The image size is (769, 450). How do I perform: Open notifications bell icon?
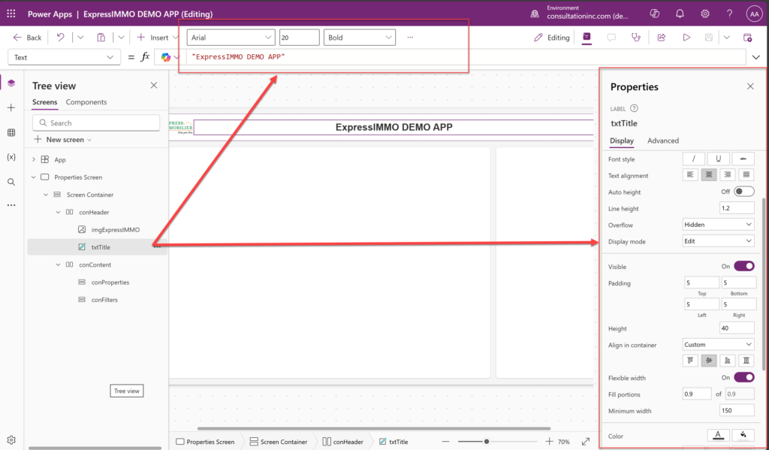[680, 14]
